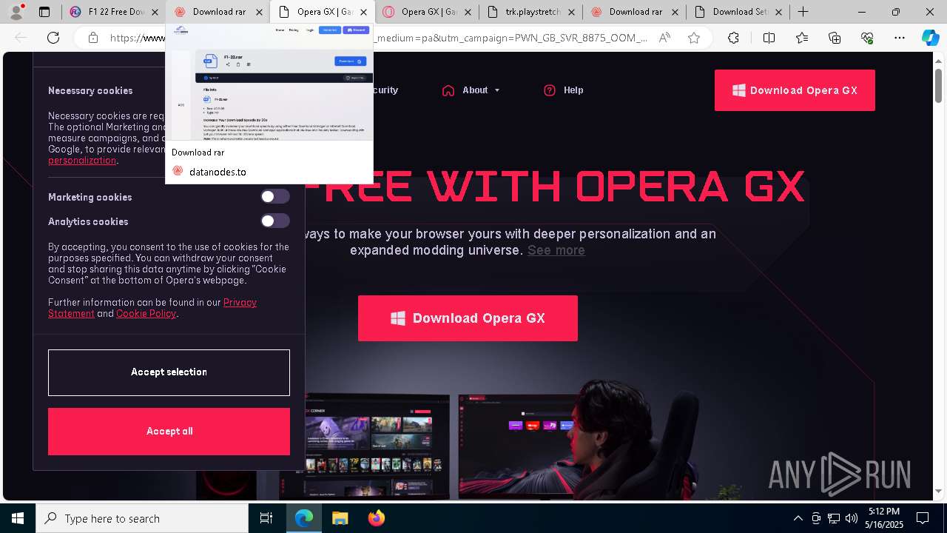947x533 pixels.
Task: Refresh the current page
Action: 53,38
